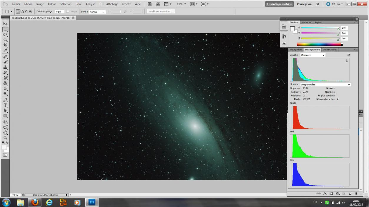Select the Rectangle shape tool

pos(5,116)
